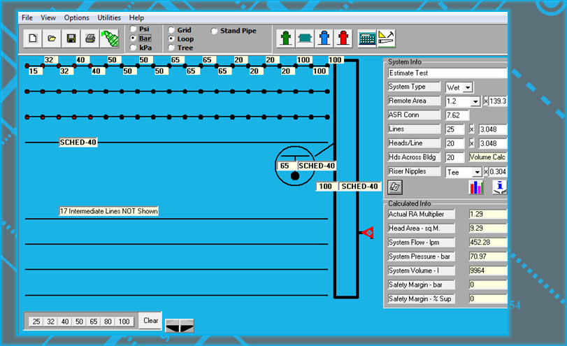The height and width of the screenshot is (346, 567).
Task: Click the bar chart icon in System Info
Action: (476, 187)
